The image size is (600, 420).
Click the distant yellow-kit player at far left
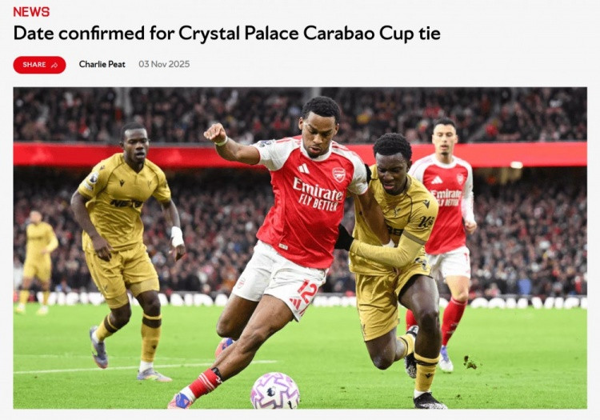(x=37, y=262)
